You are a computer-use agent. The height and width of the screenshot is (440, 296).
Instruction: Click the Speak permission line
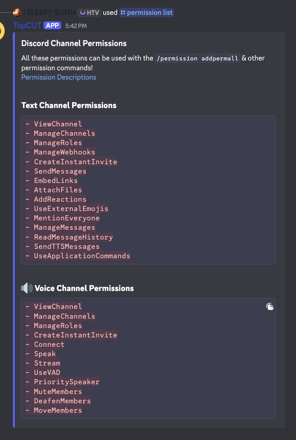tap(41, 353)
